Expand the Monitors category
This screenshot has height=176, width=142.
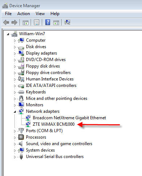[15, 105]
